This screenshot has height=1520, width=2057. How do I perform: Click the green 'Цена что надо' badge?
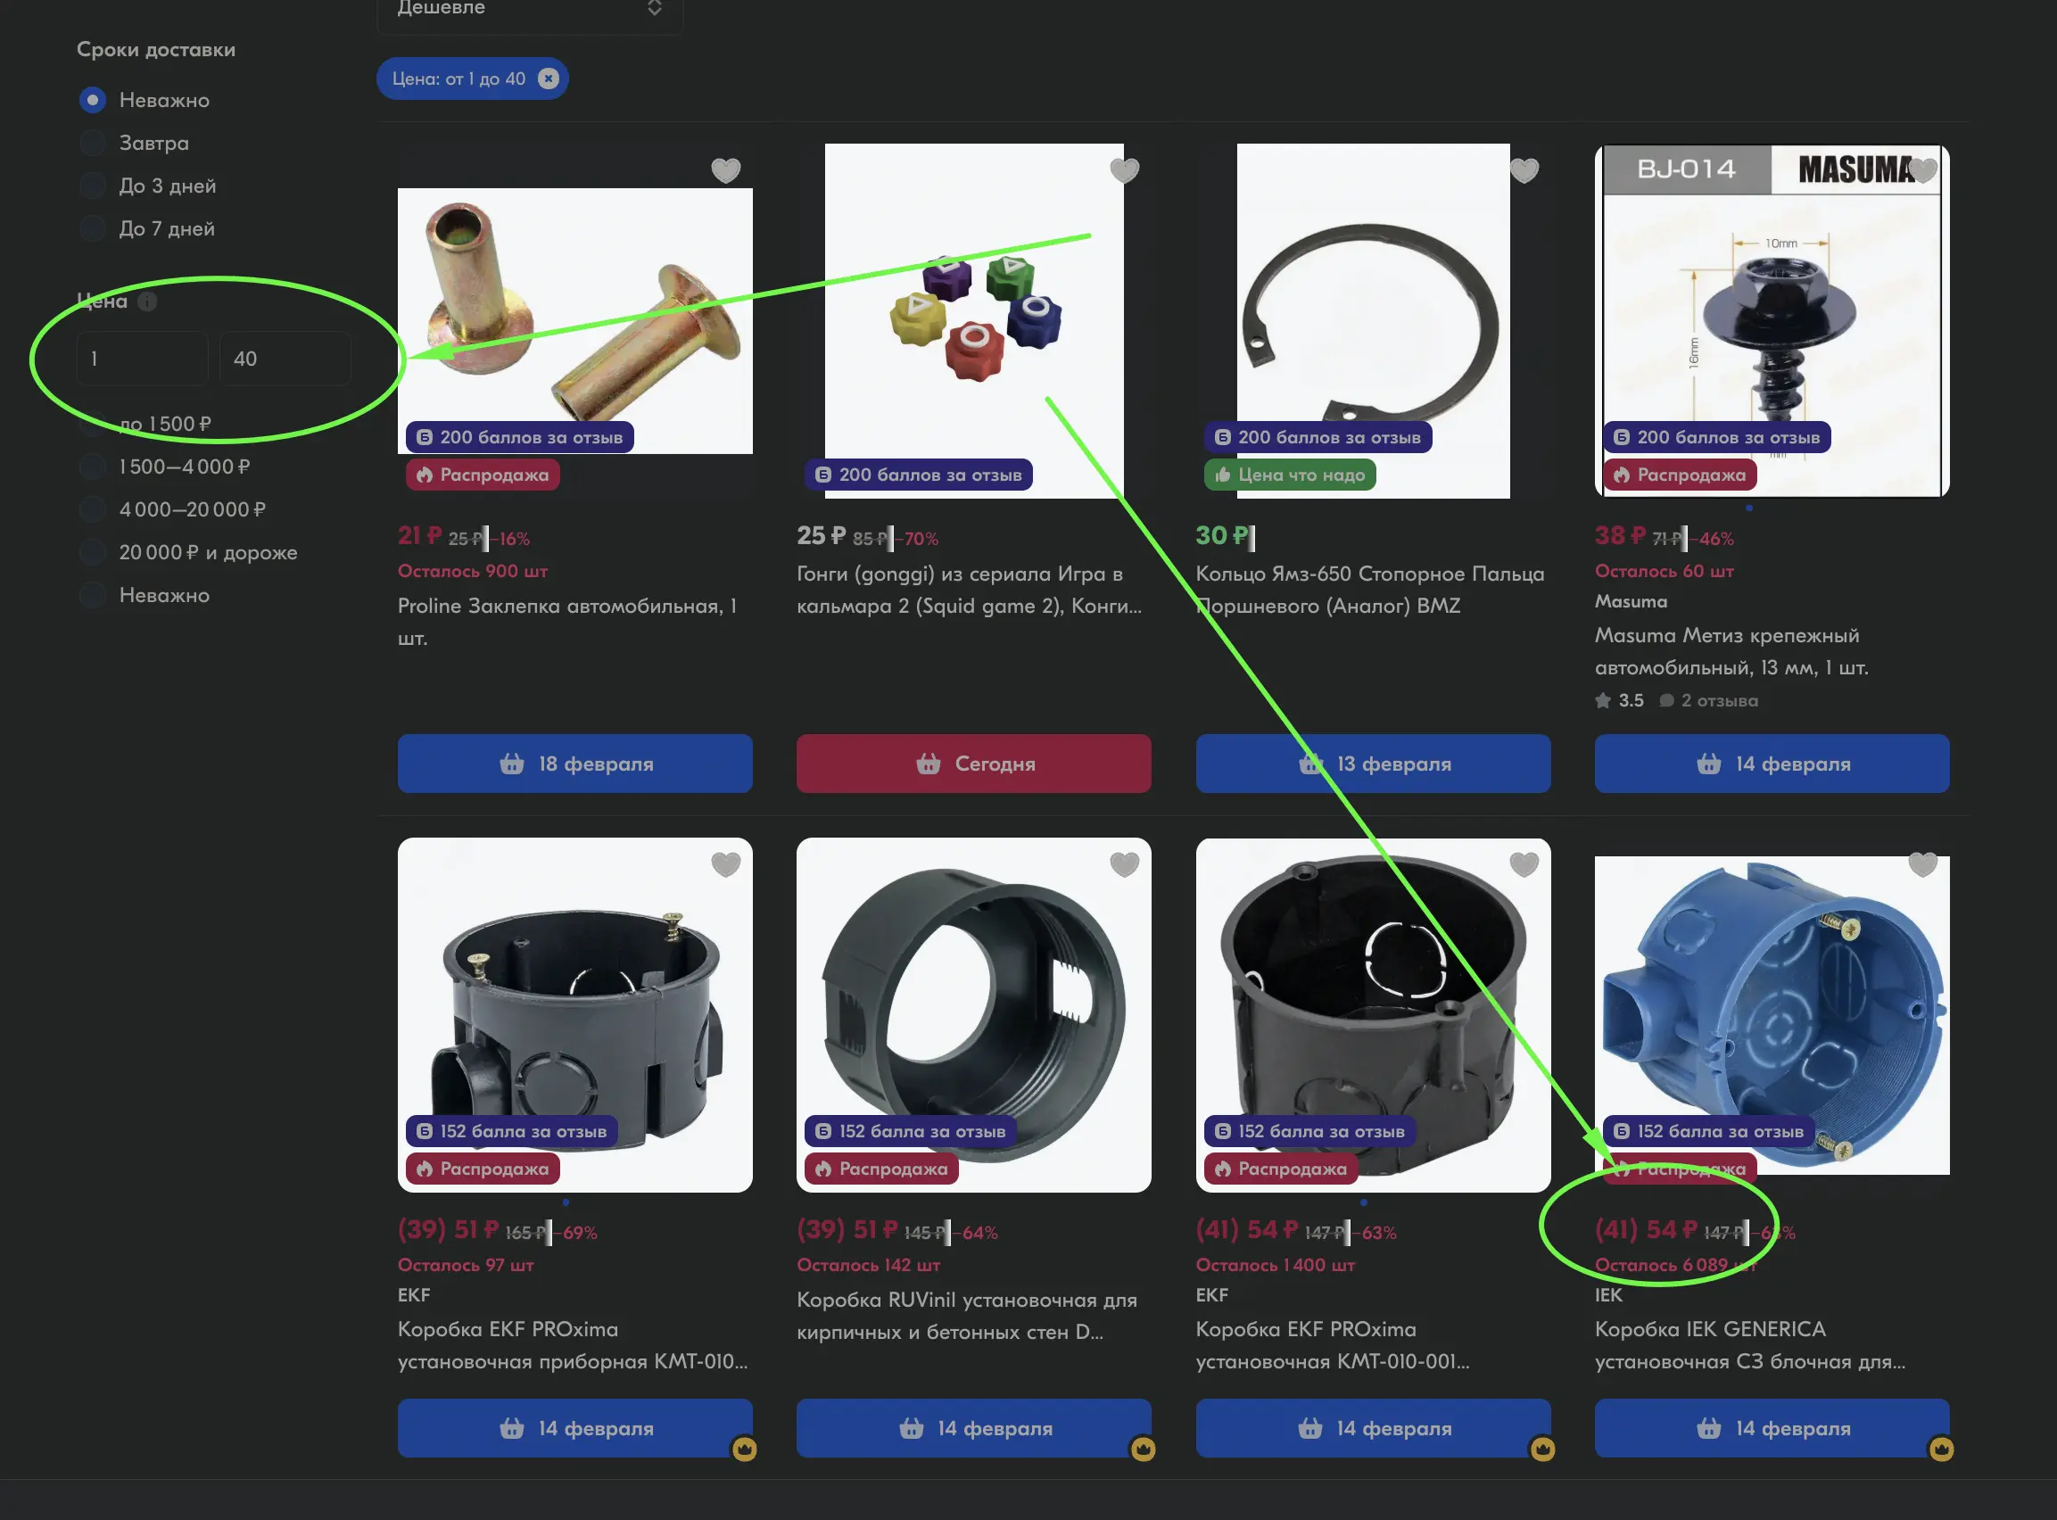coord(1290,475)
